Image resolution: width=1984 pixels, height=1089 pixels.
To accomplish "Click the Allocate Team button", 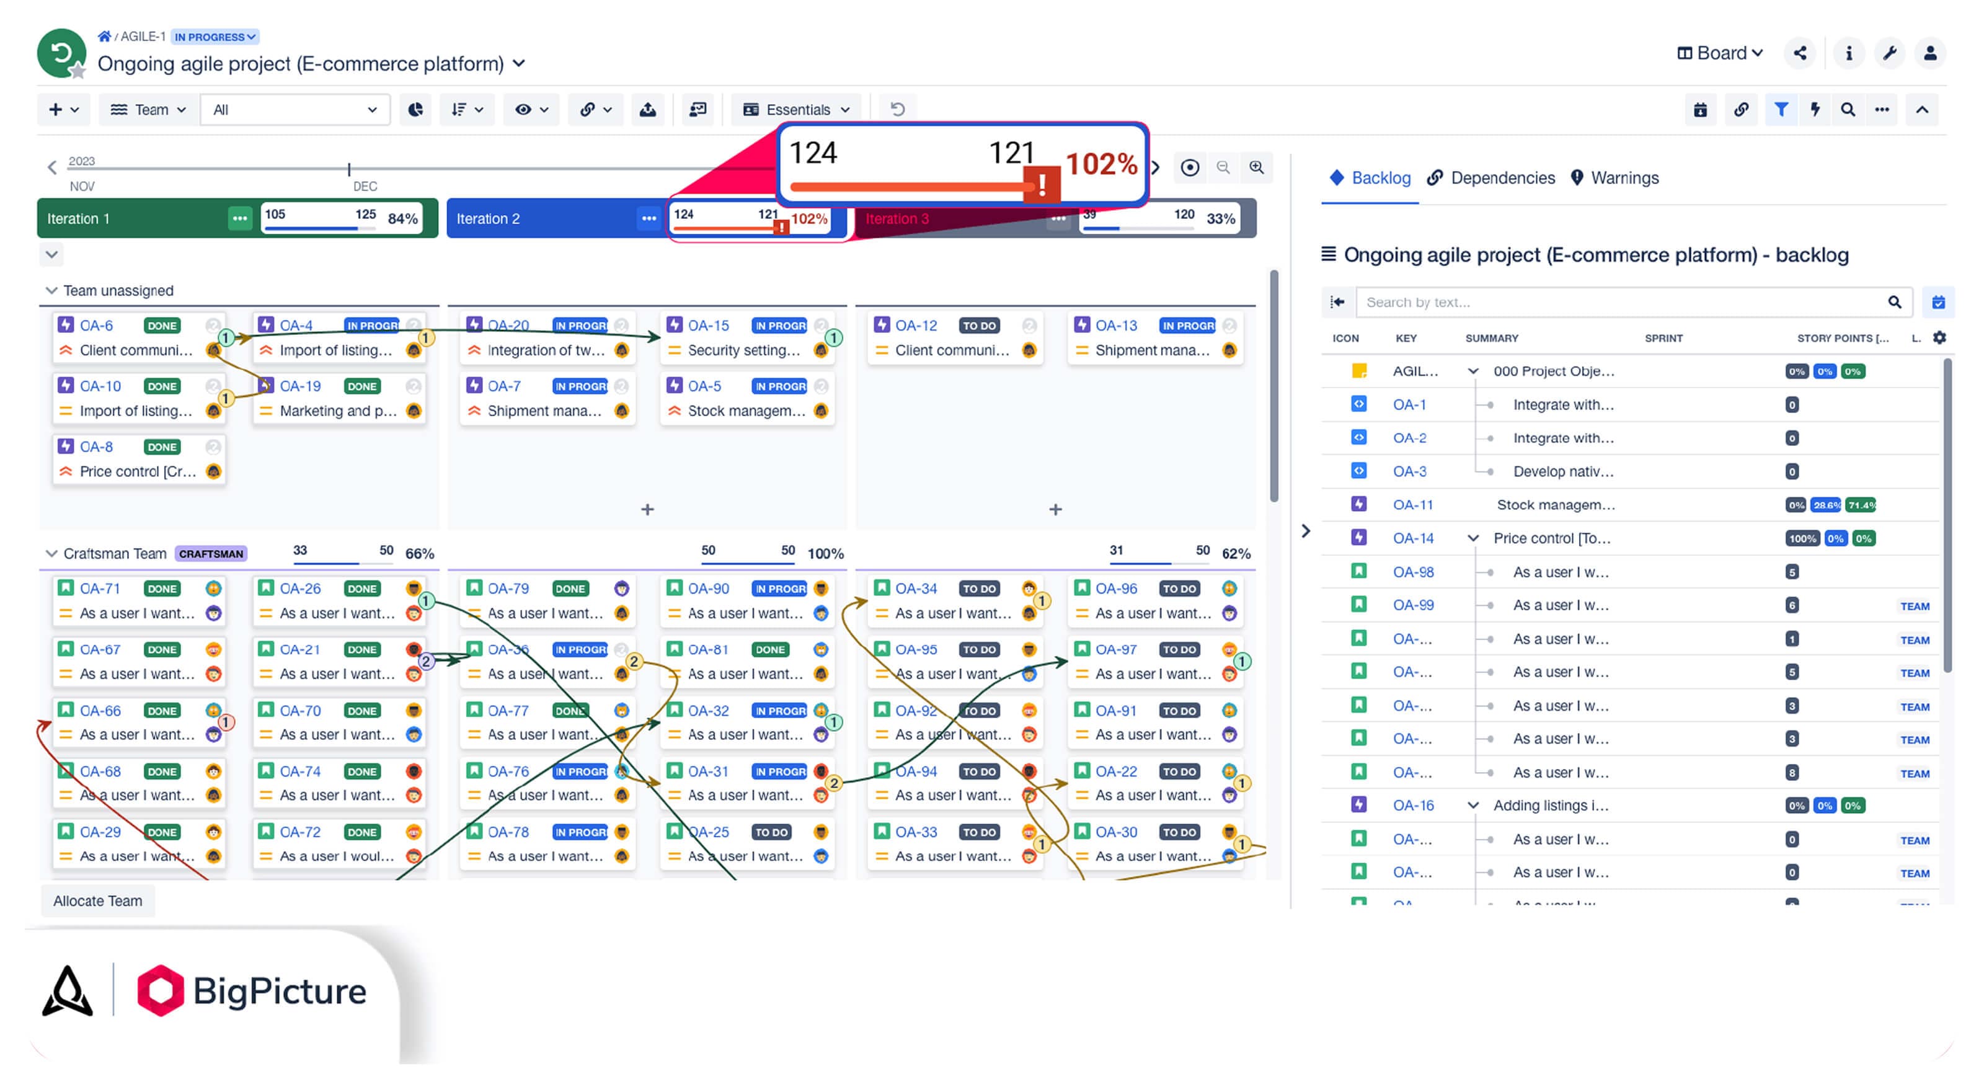I will coord(98,901).
